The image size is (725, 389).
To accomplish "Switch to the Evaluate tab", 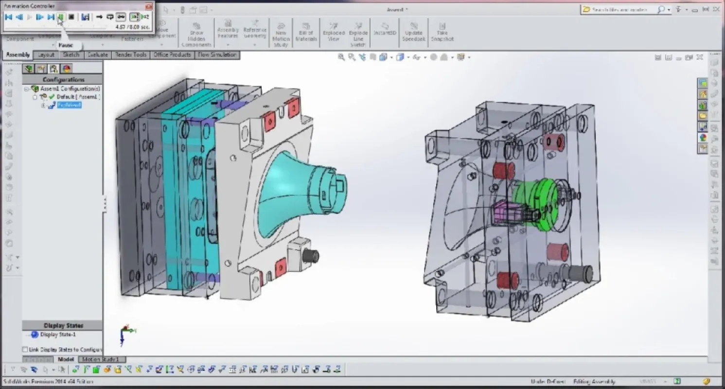I will pos(98,55).
